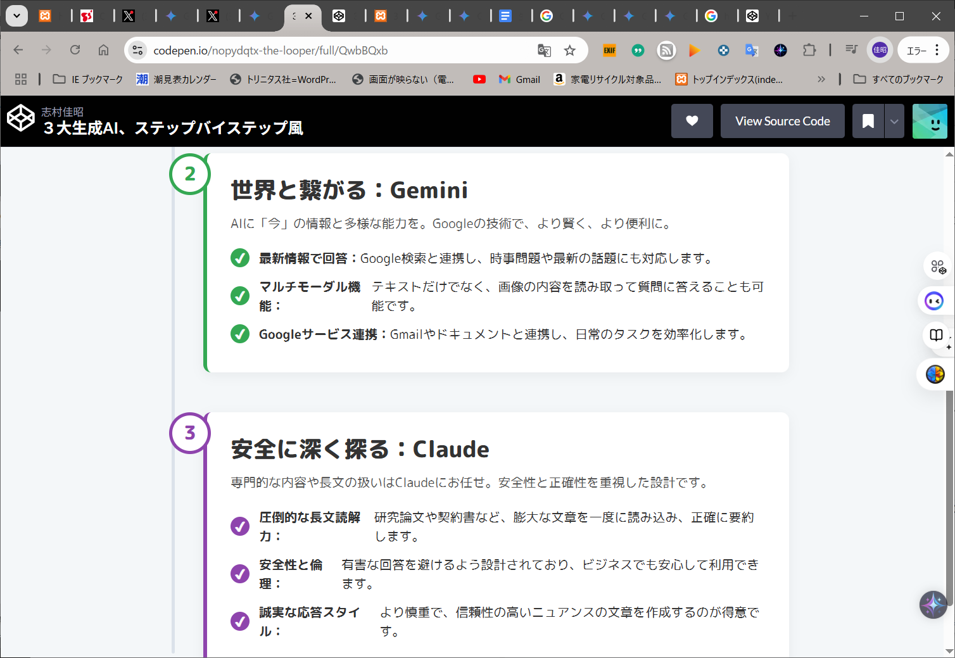
Task: Open the YouTube bookmark icon
Action: tap(479, 79)
